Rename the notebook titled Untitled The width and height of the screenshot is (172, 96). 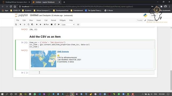(x=34, y=15)
